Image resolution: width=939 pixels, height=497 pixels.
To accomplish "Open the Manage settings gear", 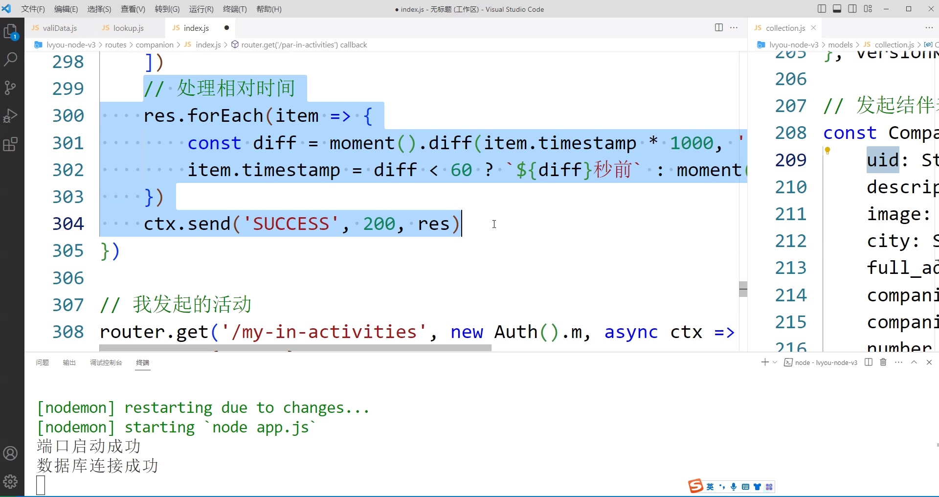I will [x=11, y=481].
